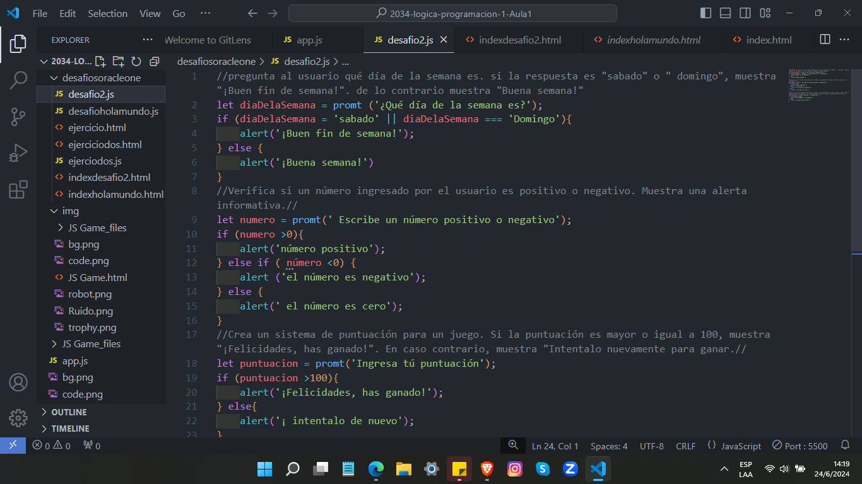The width and height of the screenshot is (862, 484).
Task: Show errors and warnings in status bar
Action: point(52,446)
